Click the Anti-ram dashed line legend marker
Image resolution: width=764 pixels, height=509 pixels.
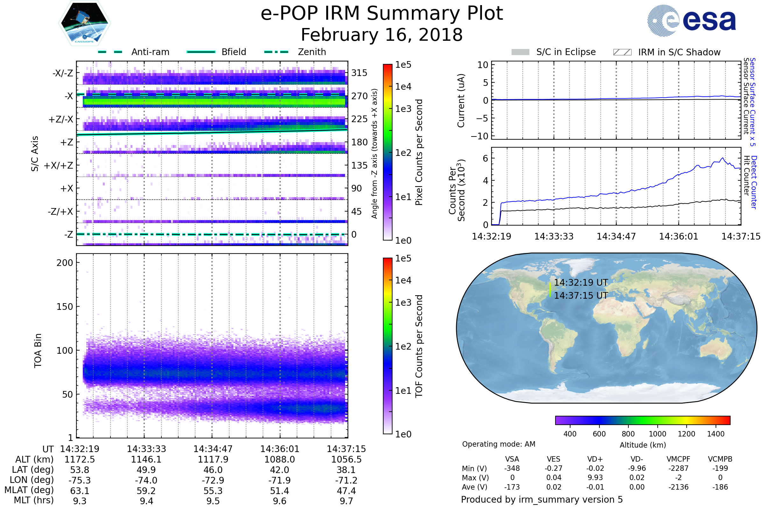coord(110,52)
